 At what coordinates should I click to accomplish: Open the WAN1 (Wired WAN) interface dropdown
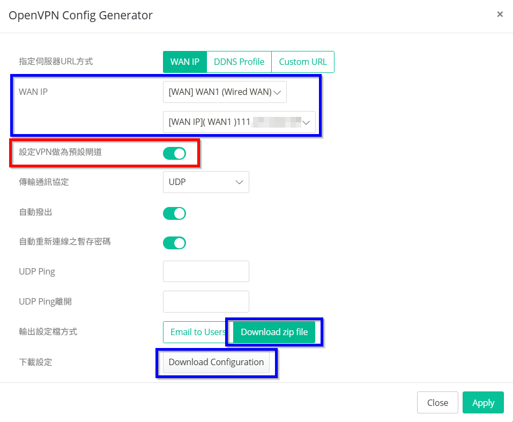(225, 92)
